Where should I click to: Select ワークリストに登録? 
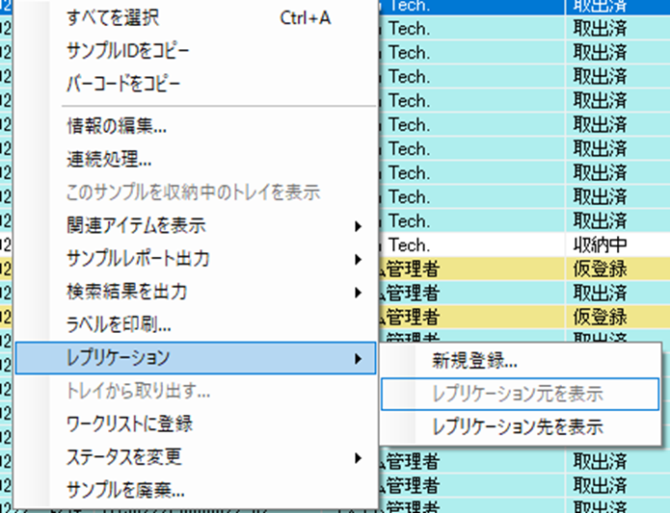129,423
